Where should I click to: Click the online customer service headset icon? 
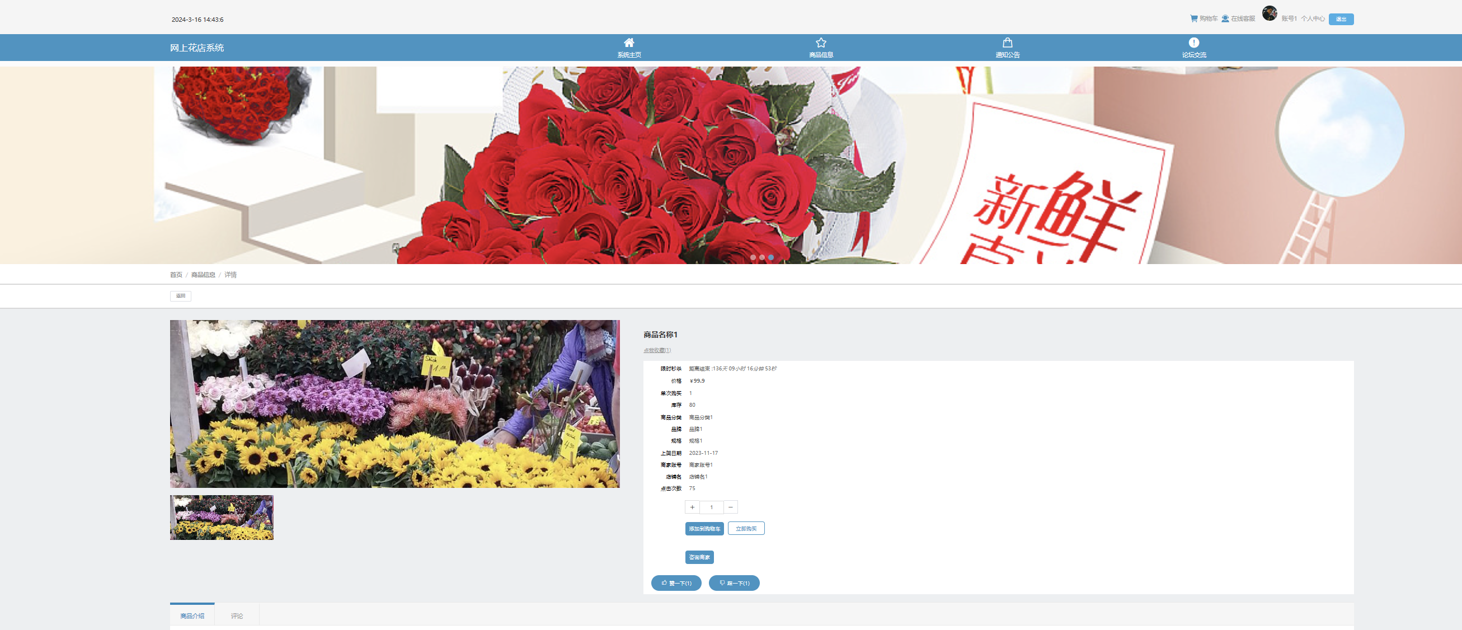(x=1225, y=18)
